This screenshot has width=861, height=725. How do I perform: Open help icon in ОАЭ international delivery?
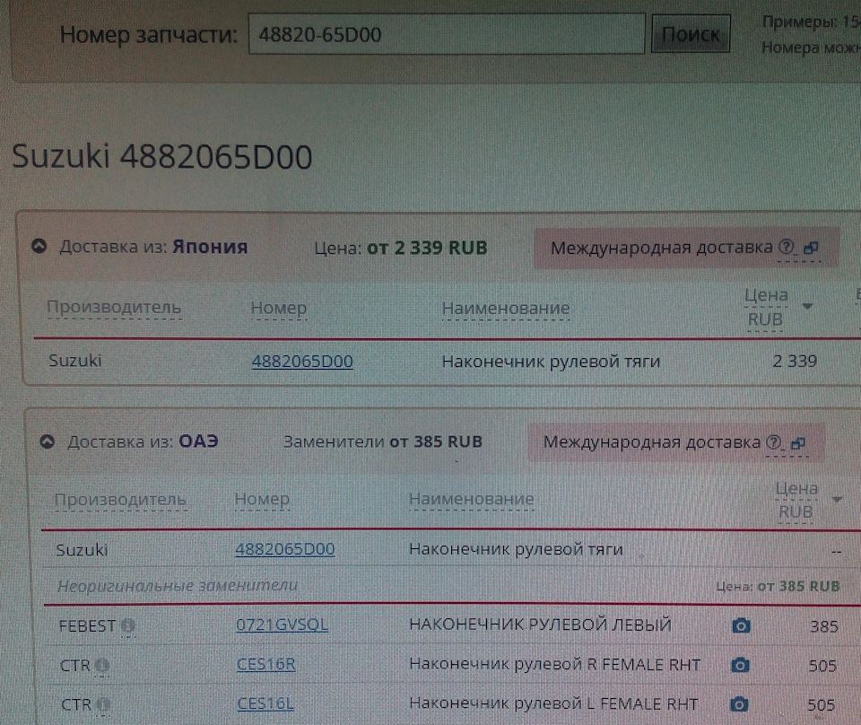773,441
